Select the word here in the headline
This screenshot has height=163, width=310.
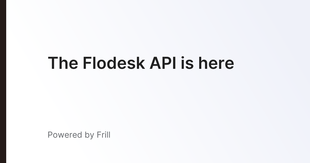[x=216, y=63]
